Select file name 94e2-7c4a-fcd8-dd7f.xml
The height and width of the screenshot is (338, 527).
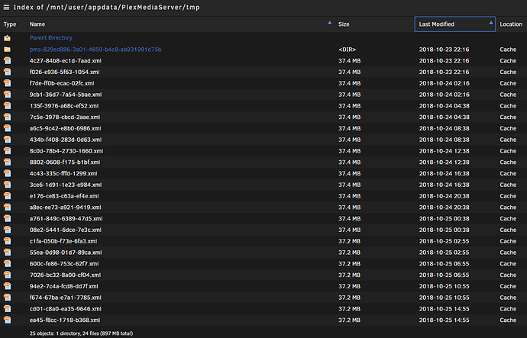pyautogui.click(x=64, y=286)
